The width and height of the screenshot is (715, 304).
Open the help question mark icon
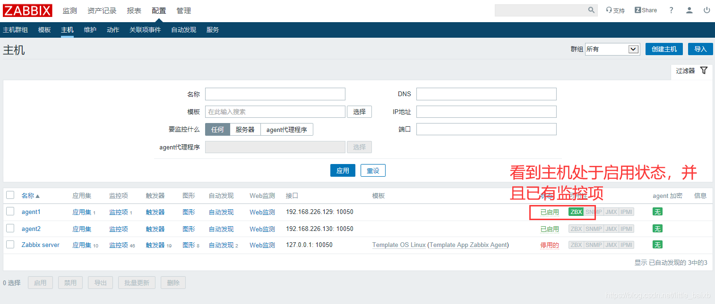tap(671, 10)
